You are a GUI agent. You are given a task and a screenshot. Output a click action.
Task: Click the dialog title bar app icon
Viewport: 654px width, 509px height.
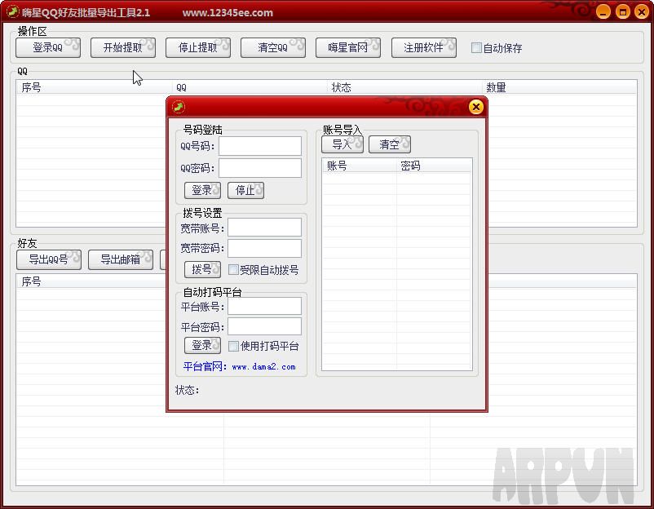179,107
